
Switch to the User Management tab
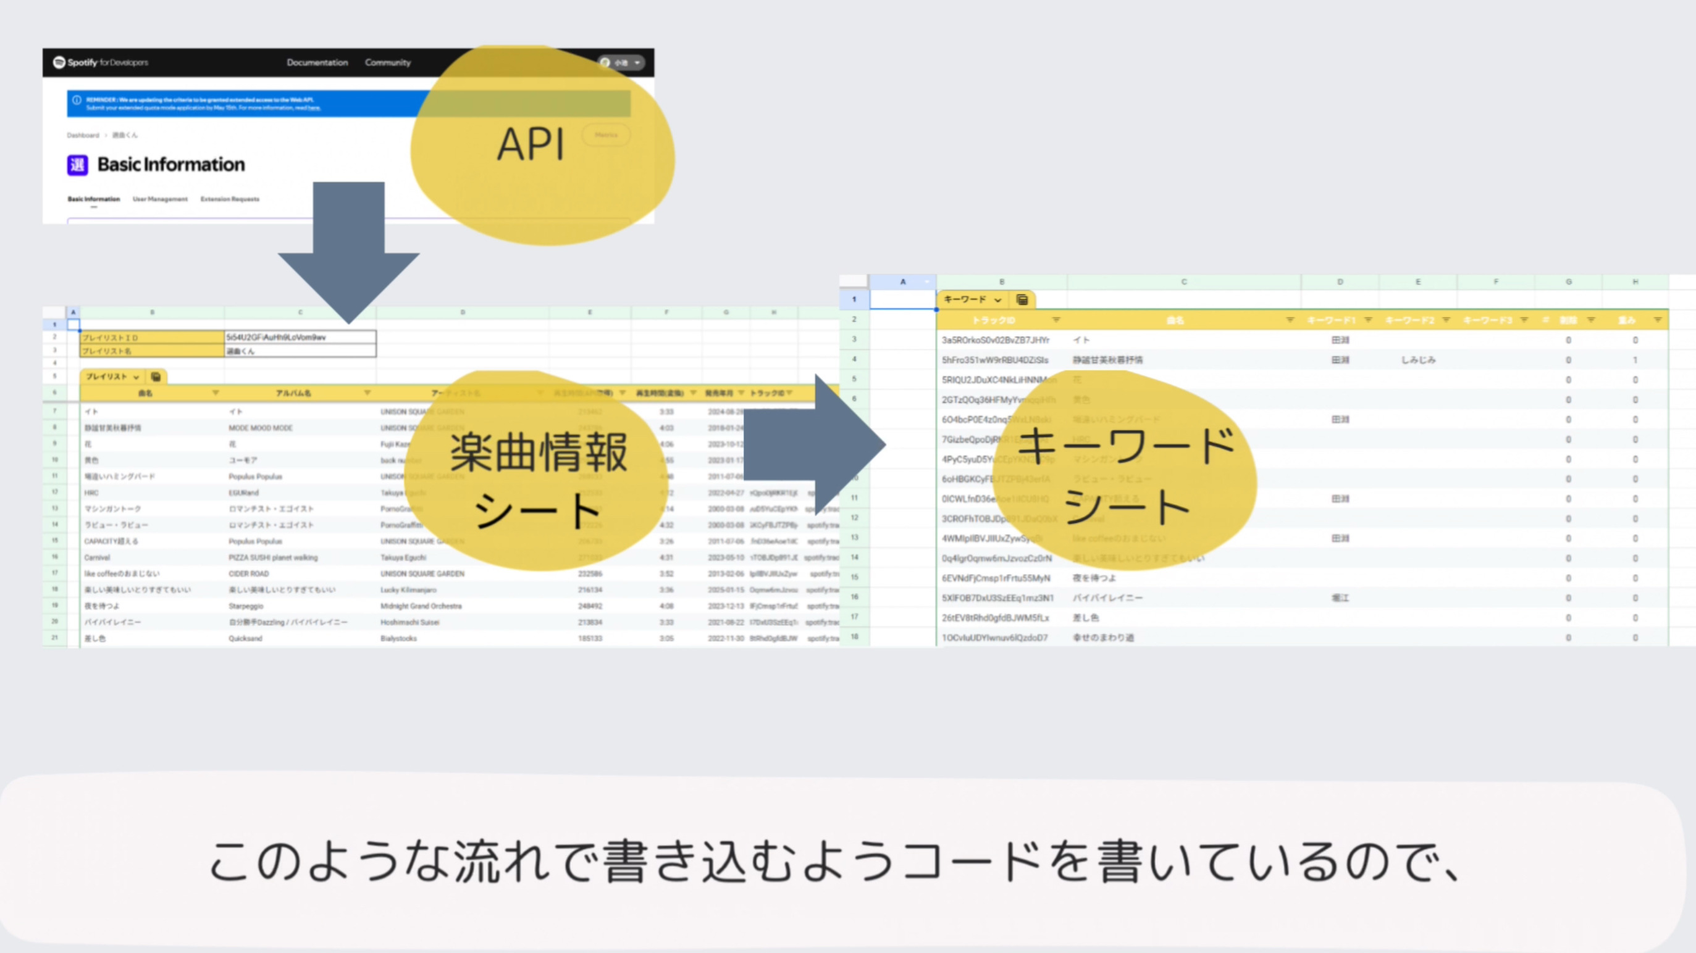(160, 199)
